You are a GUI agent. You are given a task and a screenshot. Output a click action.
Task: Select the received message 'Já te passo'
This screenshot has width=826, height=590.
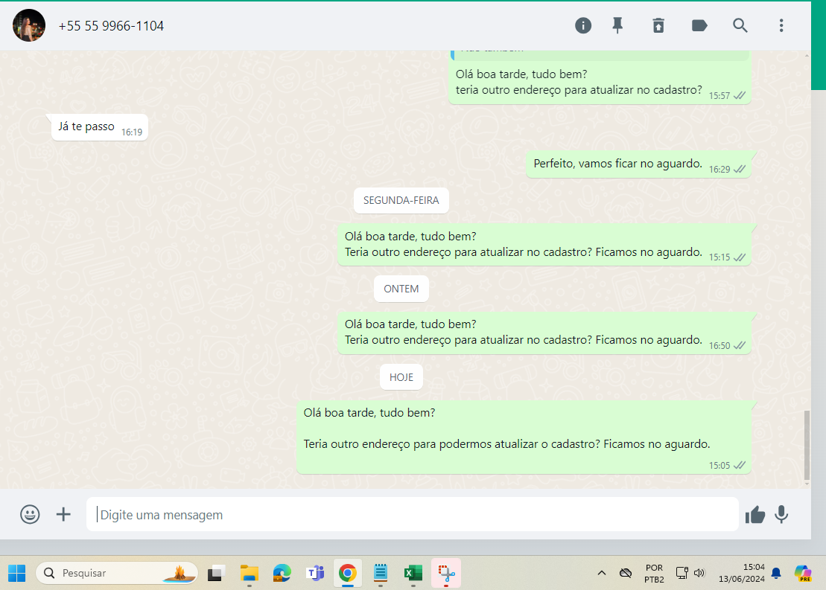(x=100, y=127)
